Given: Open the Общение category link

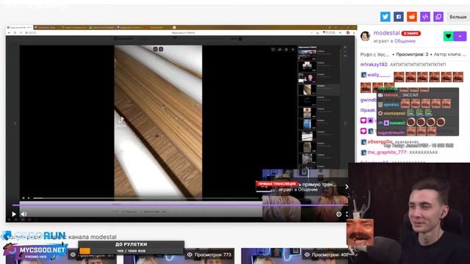Looking at the screenshot, I should (405, 41).
